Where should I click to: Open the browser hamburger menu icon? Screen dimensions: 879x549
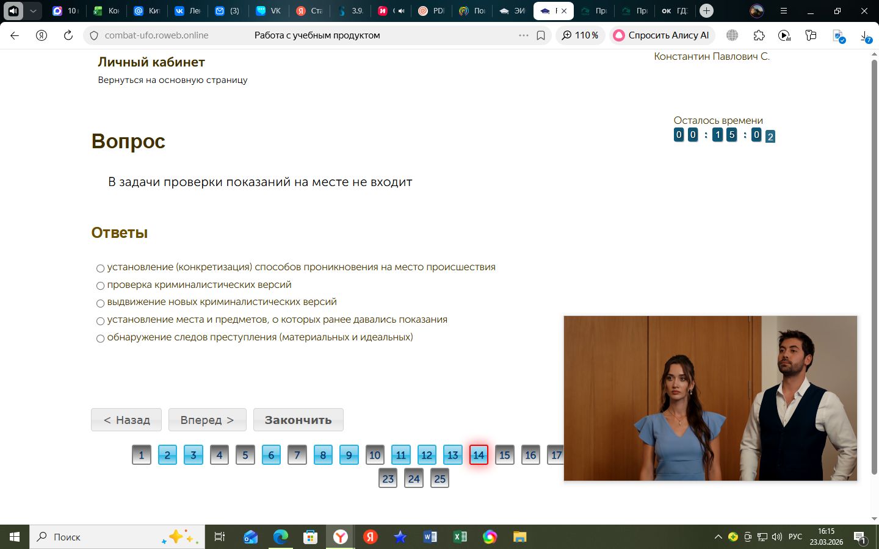[784, 10]
